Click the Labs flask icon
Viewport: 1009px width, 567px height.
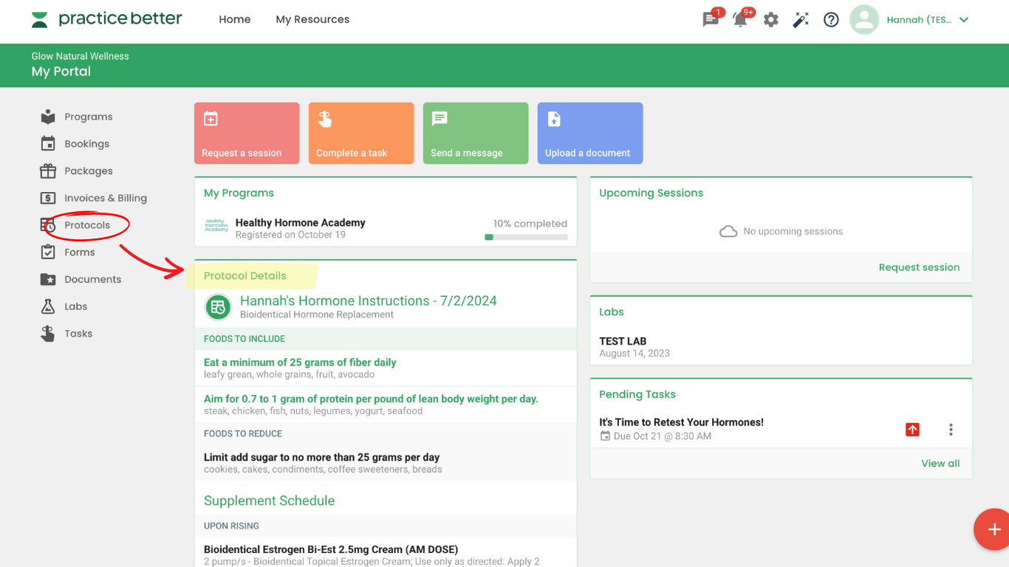[48, 306]
